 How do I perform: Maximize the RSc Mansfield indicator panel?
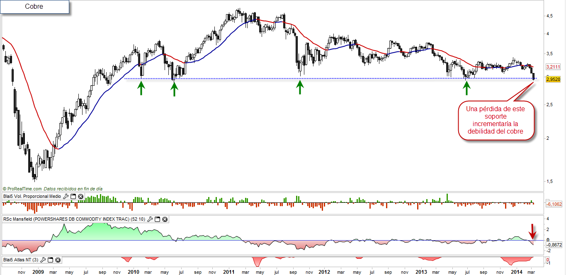click(158, 219)
